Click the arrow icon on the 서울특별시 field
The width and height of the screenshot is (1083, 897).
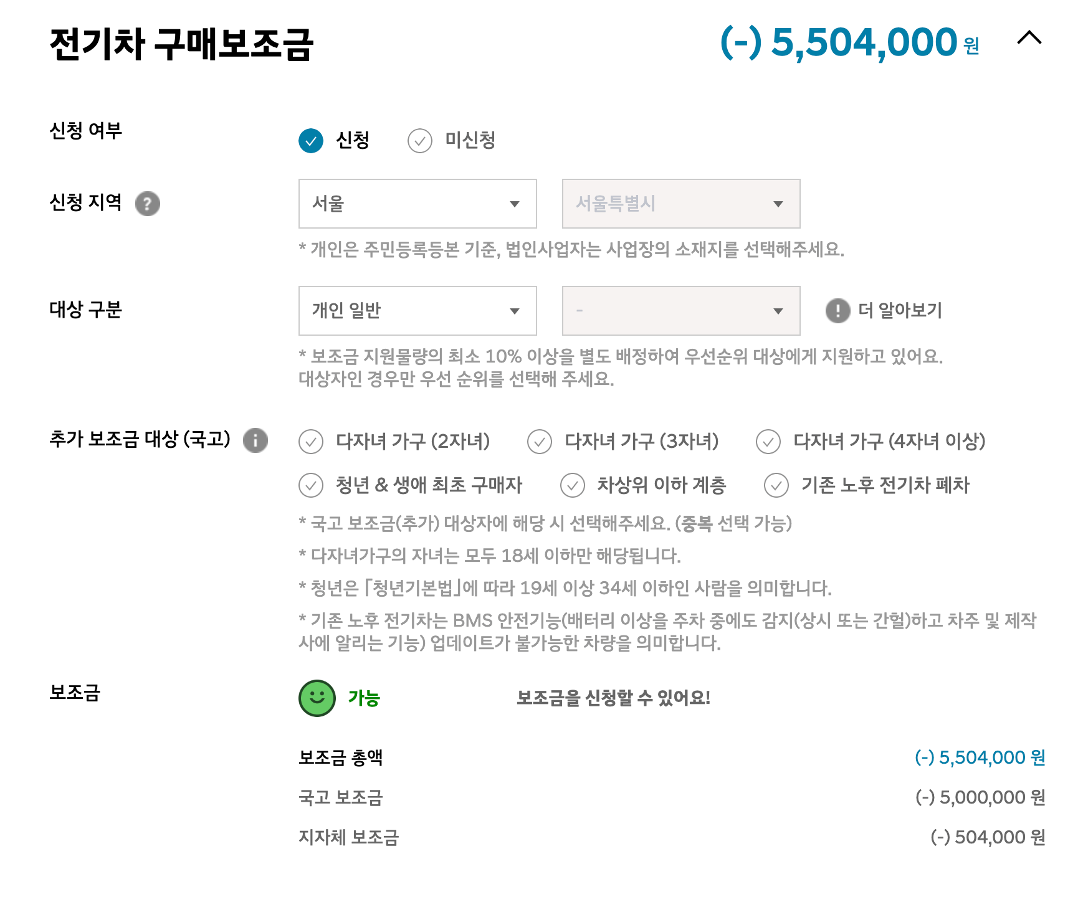coord(778,203)
